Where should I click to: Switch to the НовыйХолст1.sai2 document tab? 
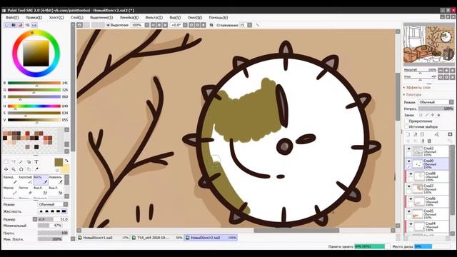point(104,238)
